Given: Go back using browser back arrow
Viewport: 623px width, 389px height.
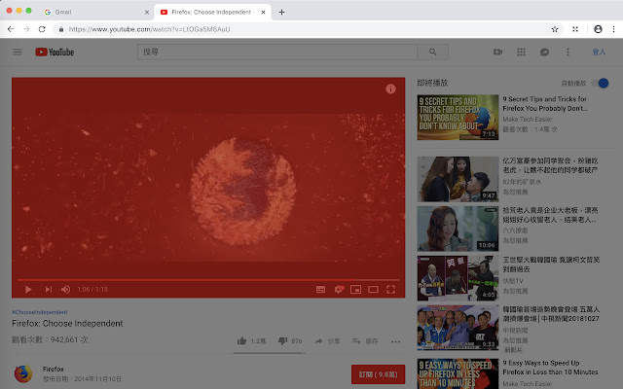Looking at the screenshot, I should coord(11,29).
